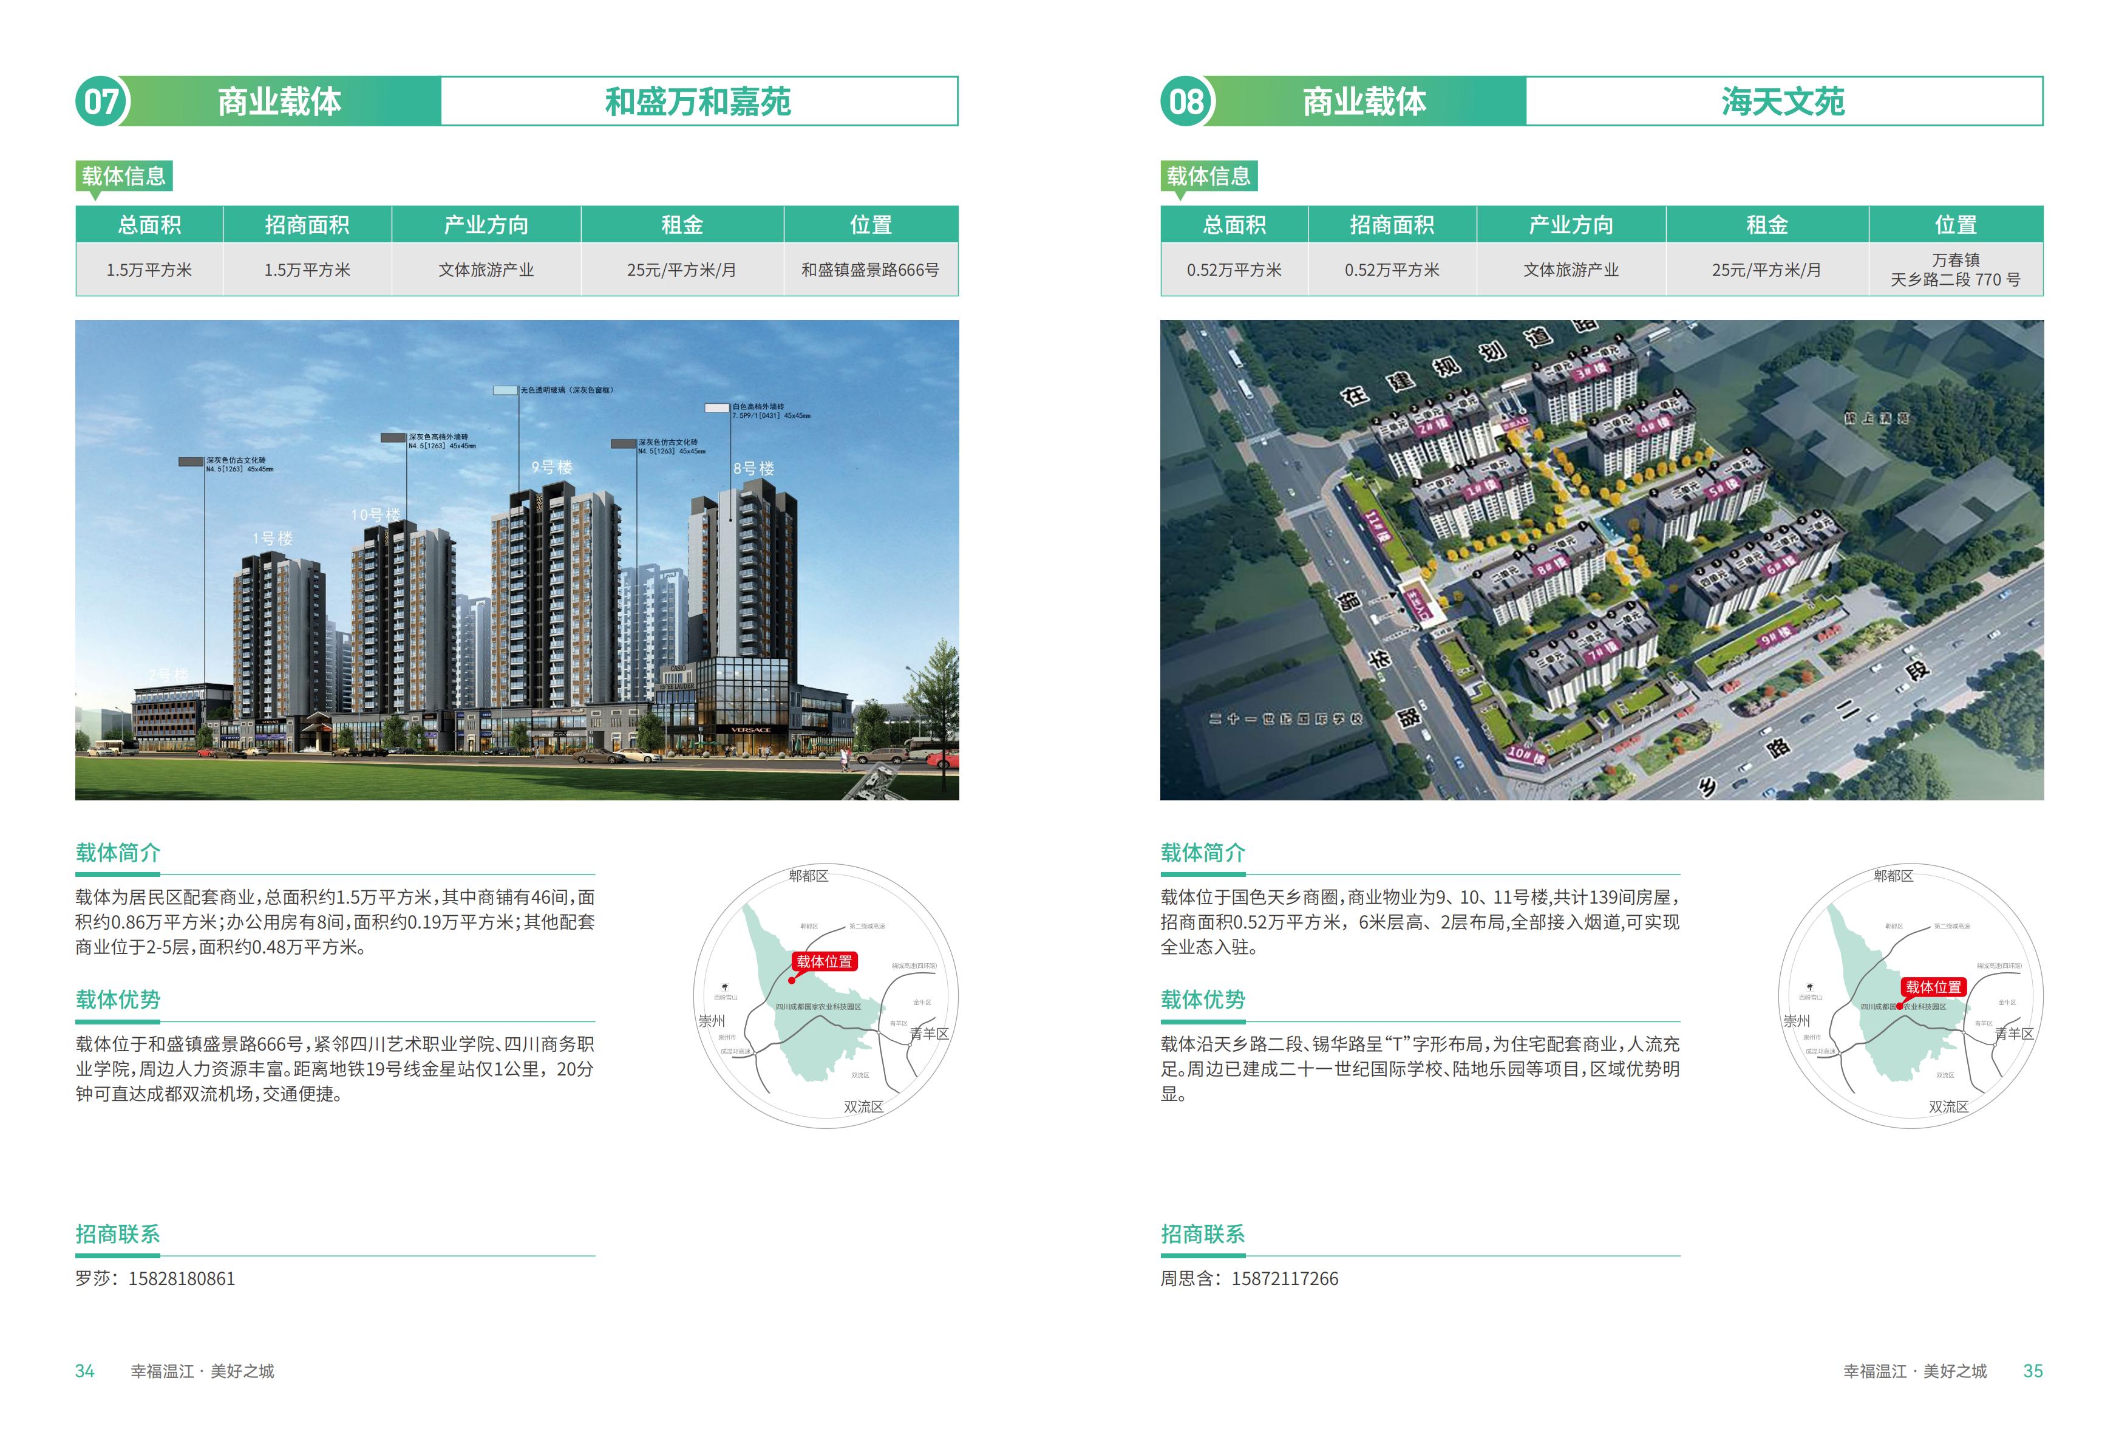Image resolution: width=2119 pixels, height=1438 pixels.
Task: Click the right 产业方向 column header
Action: (1571, 224)
